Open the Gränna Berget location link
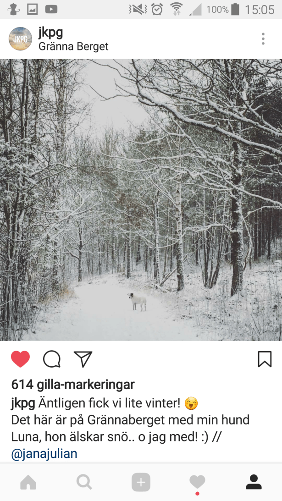The width and height of the screenshot is (282, 501). click(73, 47)
